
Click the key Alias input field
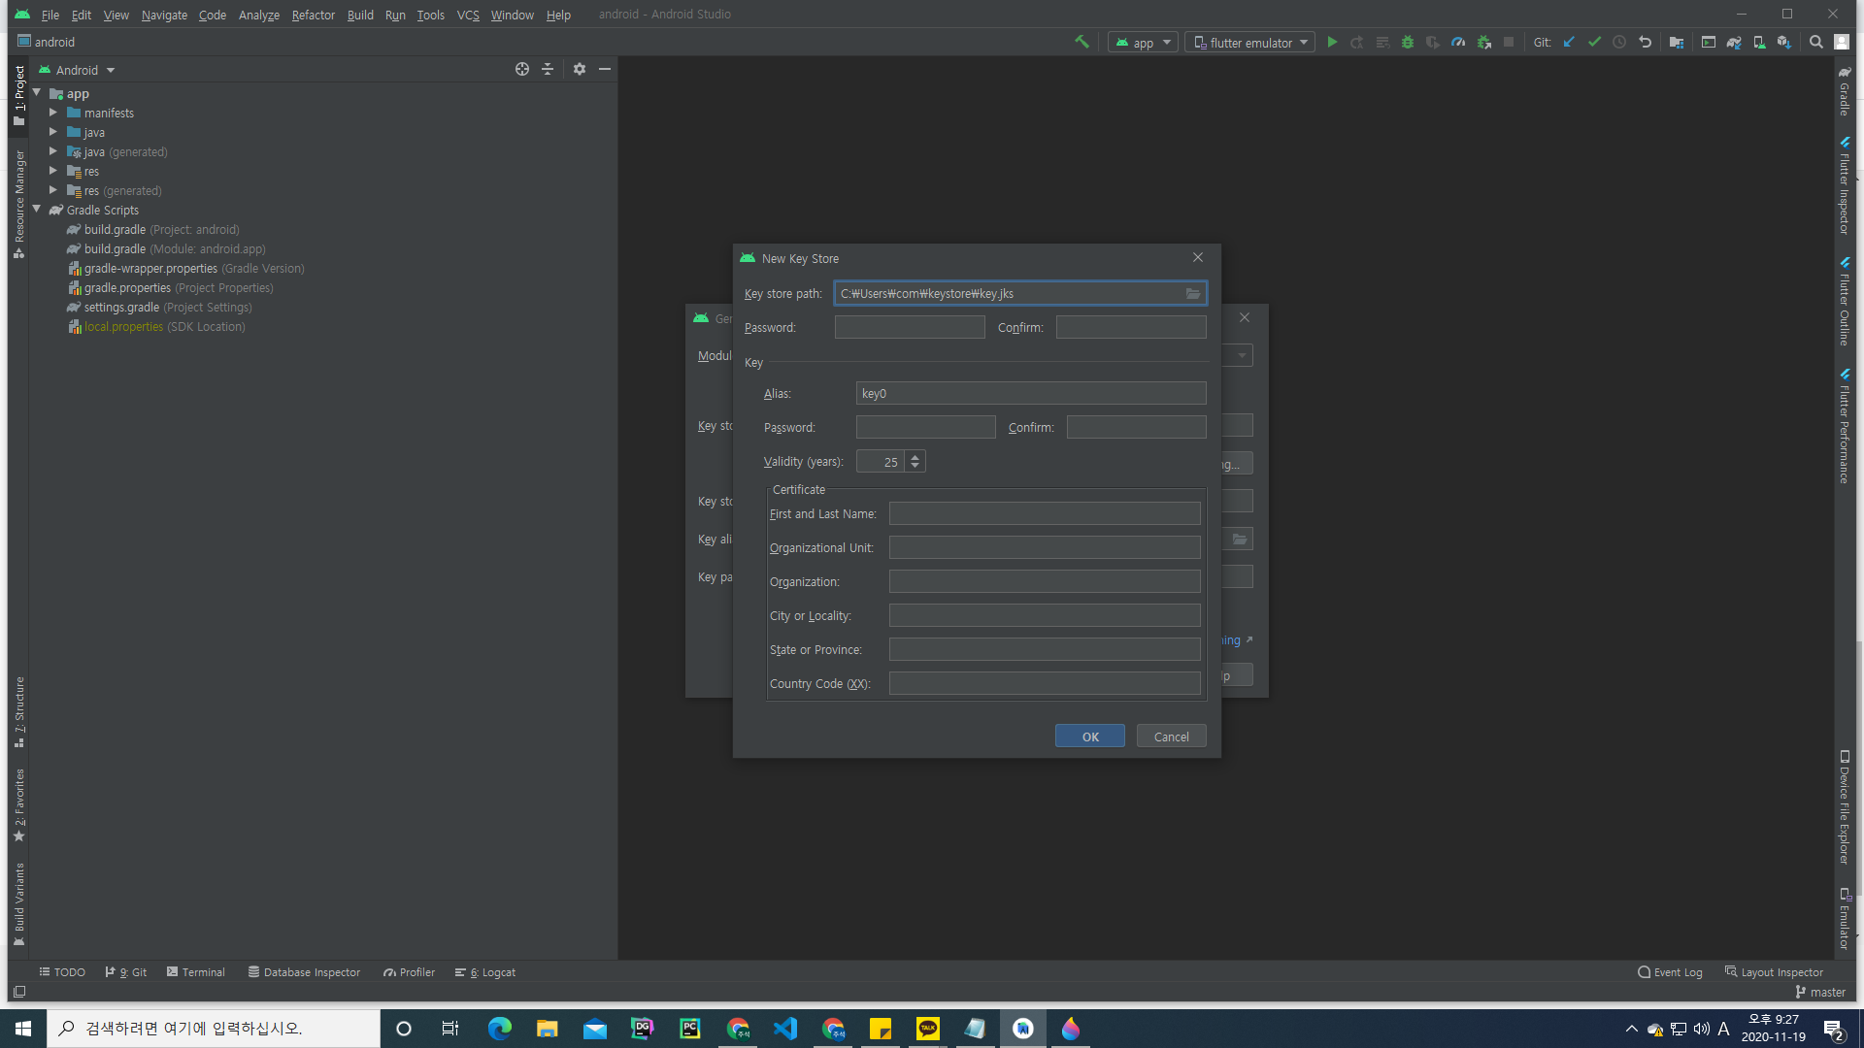tap(1030, 393)
